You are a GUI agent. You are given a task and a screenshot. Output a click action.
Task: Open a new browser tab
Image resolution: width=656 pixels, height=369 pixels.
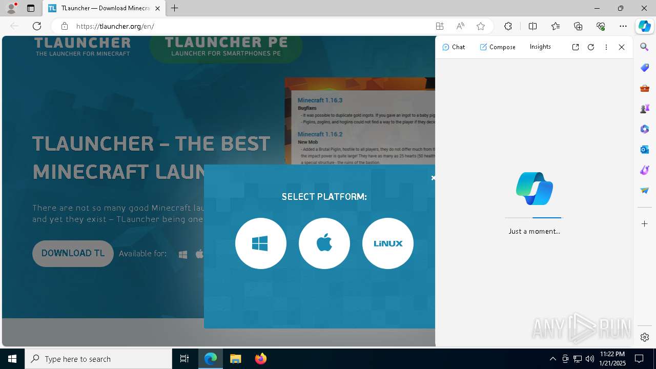175,8
